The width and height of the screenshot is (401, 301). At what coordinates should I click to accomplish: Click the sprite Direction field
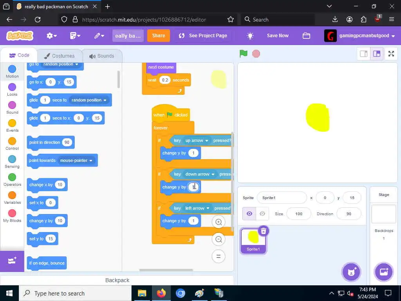point(349,214)
